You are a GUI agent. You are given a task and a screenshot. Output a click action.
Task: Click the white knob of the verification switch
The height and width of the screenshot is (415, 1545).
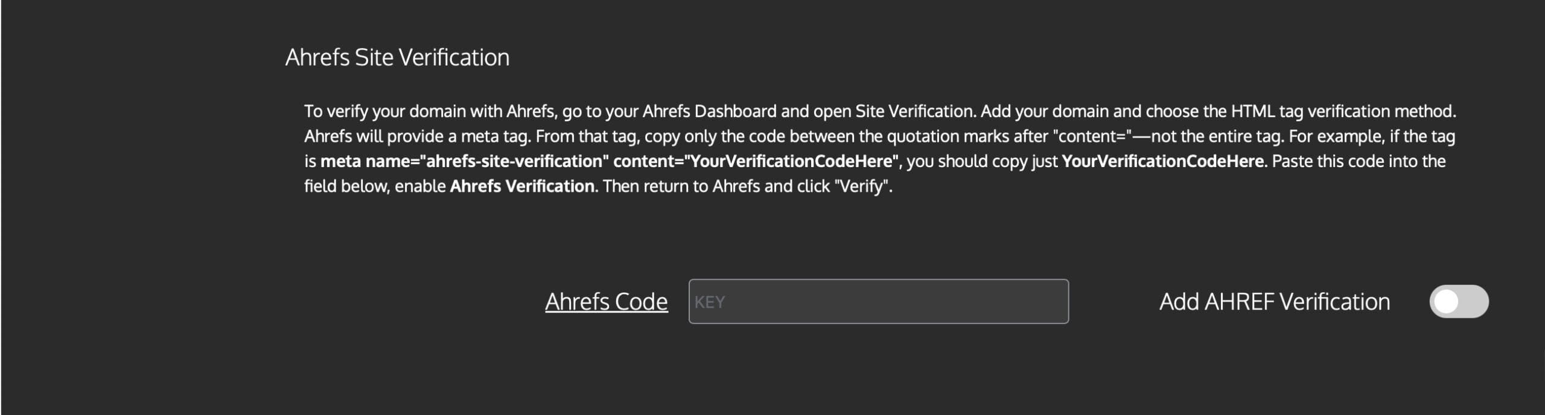1447,302
